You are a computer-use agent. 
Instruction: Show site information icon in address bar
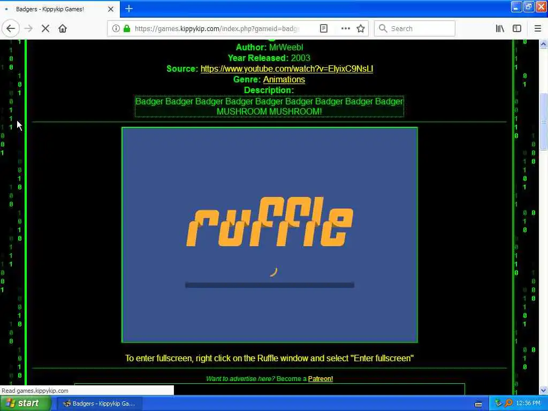pos(116,28)
